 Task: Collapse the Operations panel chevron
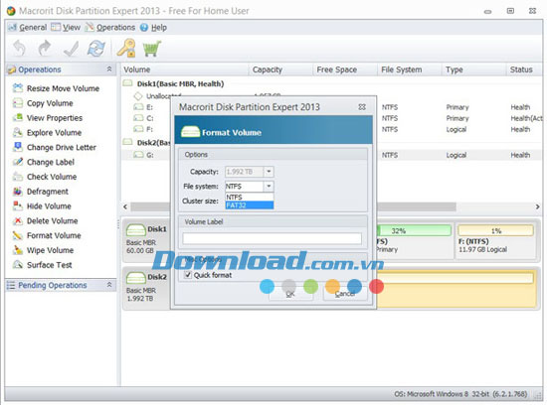coord(109,69)
